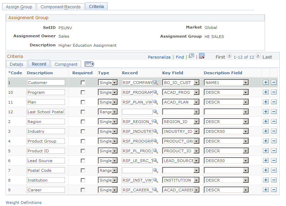Viewport: 286px width, 206px height.
Task: Delete the Career criteria row
Action: [274, 190]
